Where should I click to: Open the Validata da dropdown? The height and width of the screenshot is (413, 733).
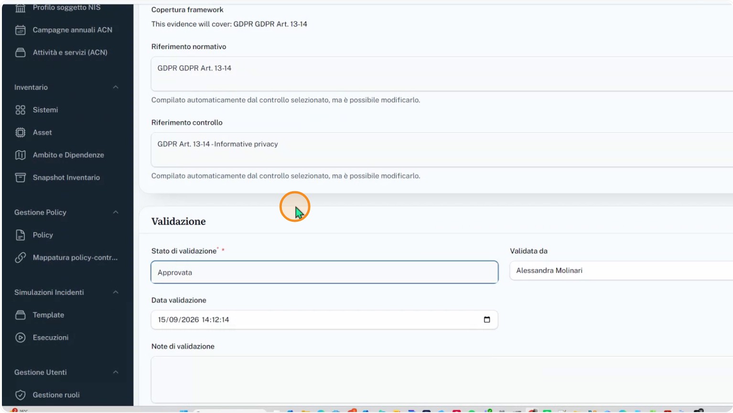point(621,270)
